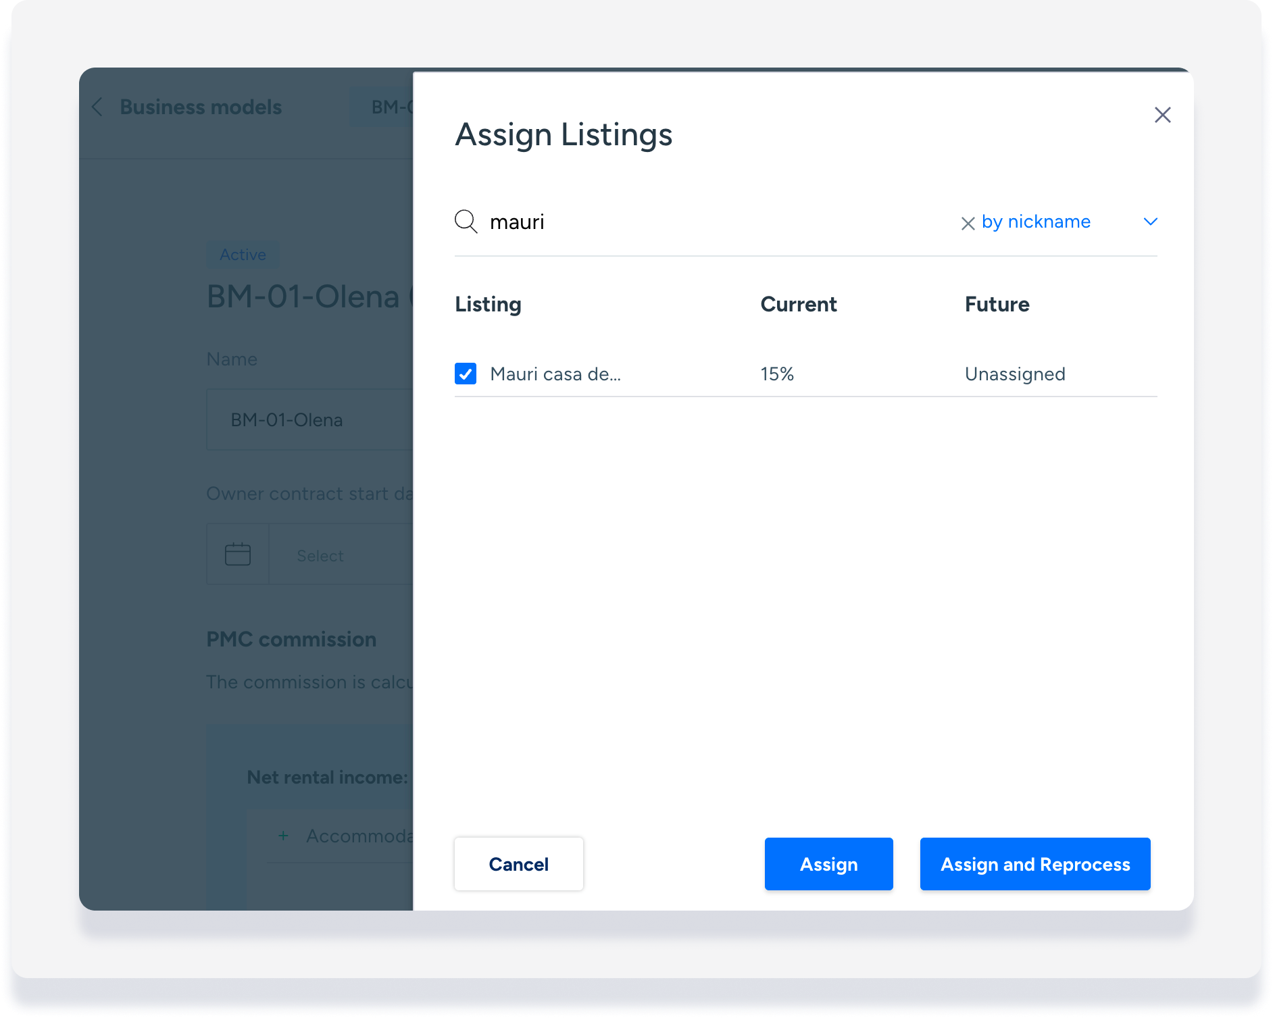This screenshot has height=1018, width=1273.
Task: Click the Unassigned future value
Action: (1015, 374)
